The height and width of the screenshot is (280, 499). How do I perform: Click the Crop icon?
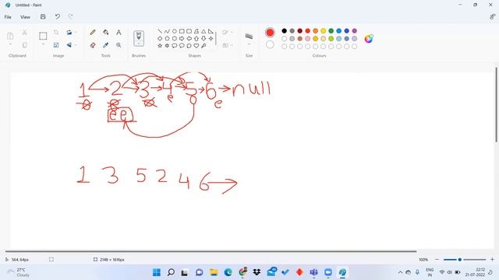[x=56, y=33]
